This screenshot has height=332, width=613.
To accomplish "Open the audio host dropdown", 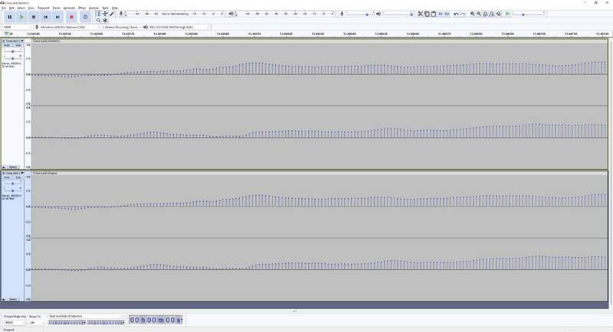I will click(17, 28).
